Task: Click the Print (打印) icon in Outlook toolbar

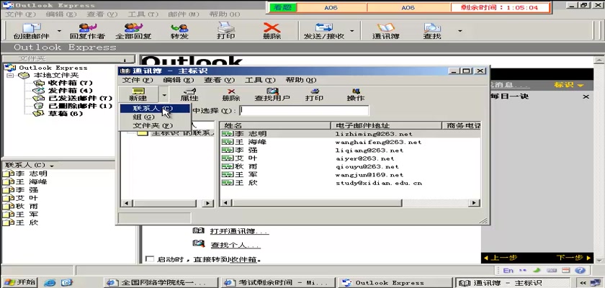Action: (x=226, y=31)
